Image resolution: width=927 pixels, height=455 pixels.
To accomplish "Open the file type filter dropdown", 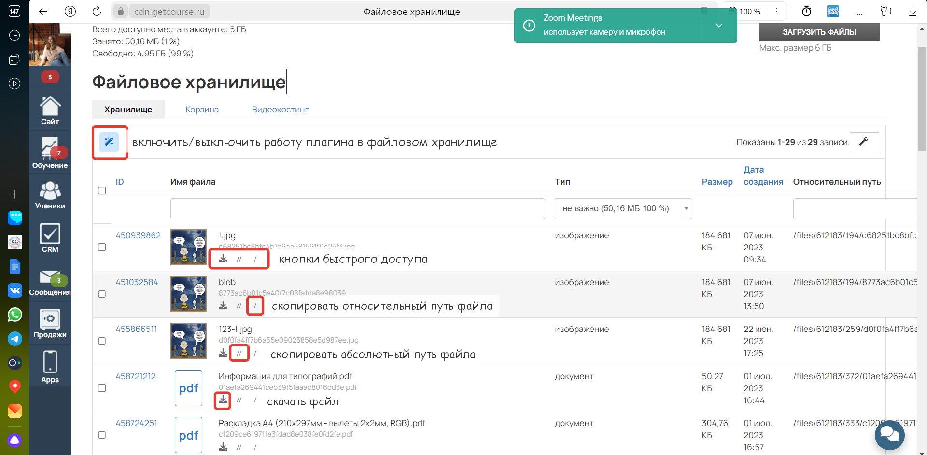I will (623, 208).
